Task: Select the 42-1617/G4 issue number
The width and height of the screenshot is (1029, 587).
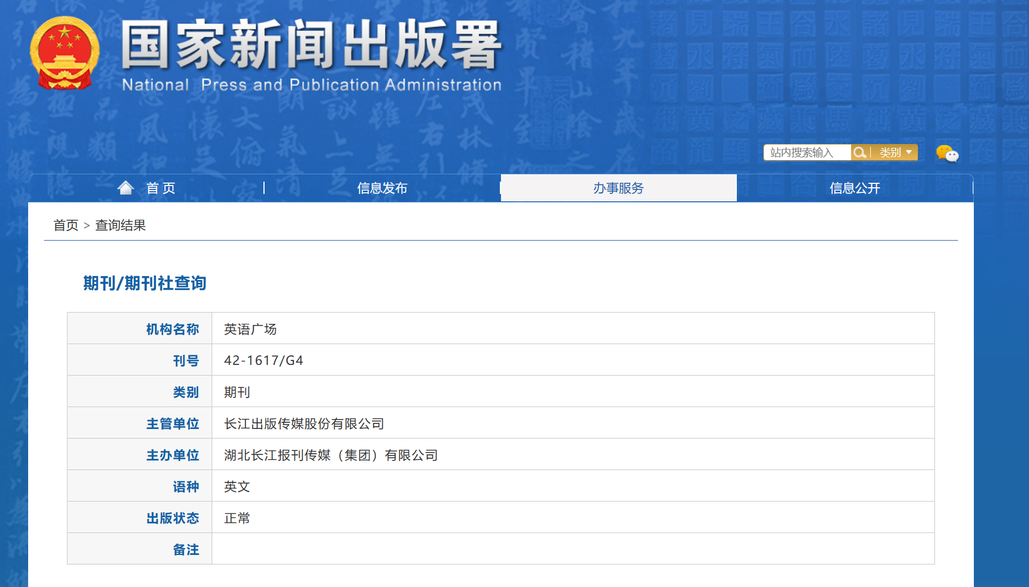Action: click(x=263, y=360)
